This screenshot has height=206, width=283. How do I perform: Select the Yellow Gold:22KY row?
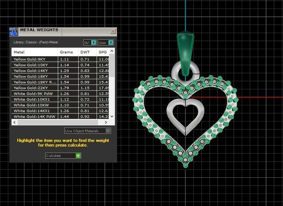[60, 88]
